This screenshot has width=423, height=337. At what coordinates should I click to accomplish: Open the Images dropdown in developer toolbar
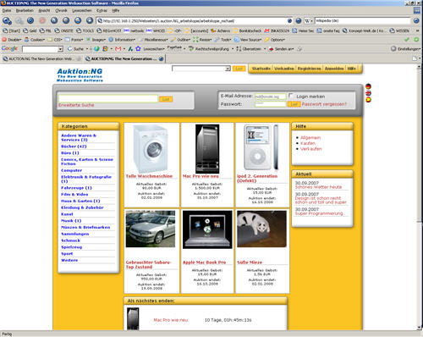click(96, 40)
